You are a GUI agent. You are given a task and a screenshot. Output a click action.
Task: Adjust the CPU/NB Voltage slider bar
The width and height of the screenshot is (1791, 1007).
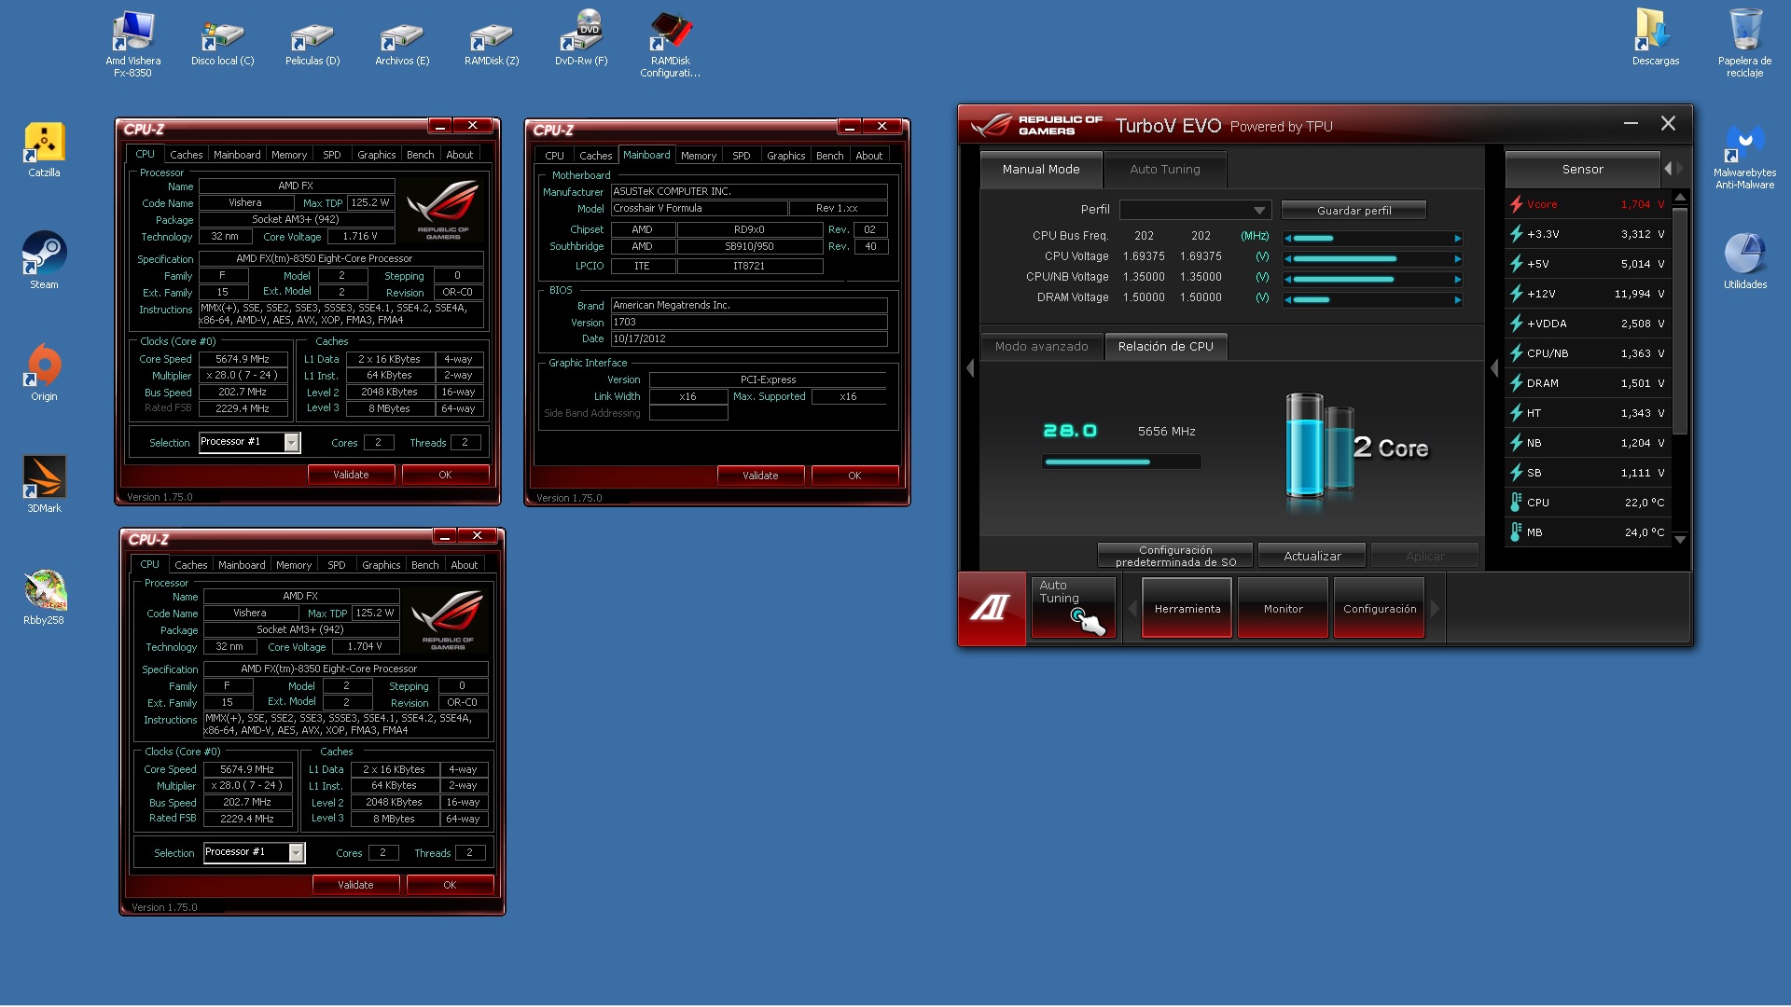(1372, 279)
